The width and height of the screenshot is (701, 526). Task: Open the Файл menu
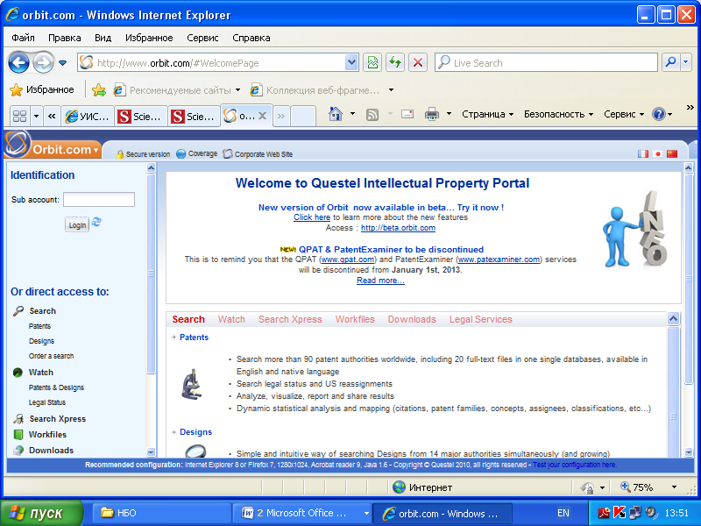[x=24, y=38]
